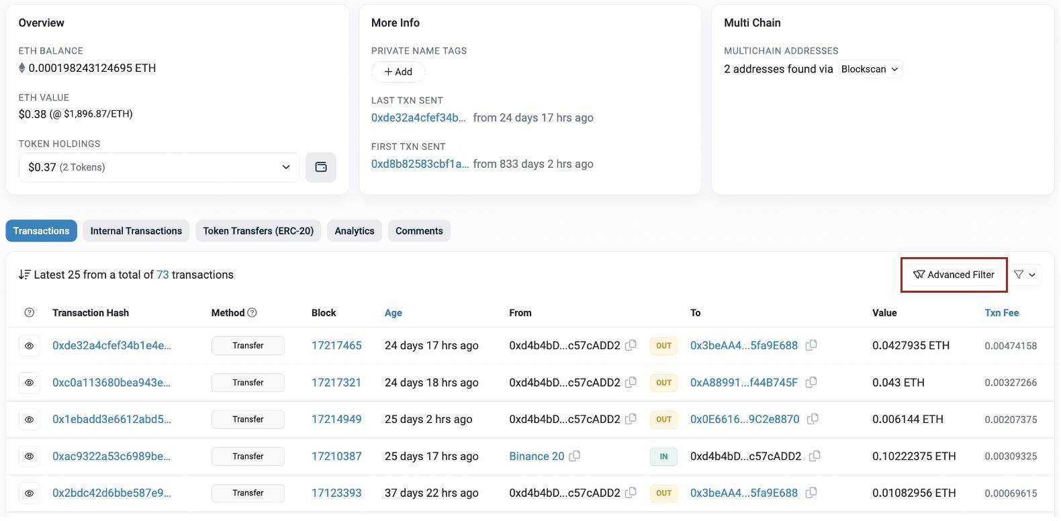Open recipient address 0xA88991...f44B745F
The width and height of the screenshot is (1061, 521).
(744, 382)
